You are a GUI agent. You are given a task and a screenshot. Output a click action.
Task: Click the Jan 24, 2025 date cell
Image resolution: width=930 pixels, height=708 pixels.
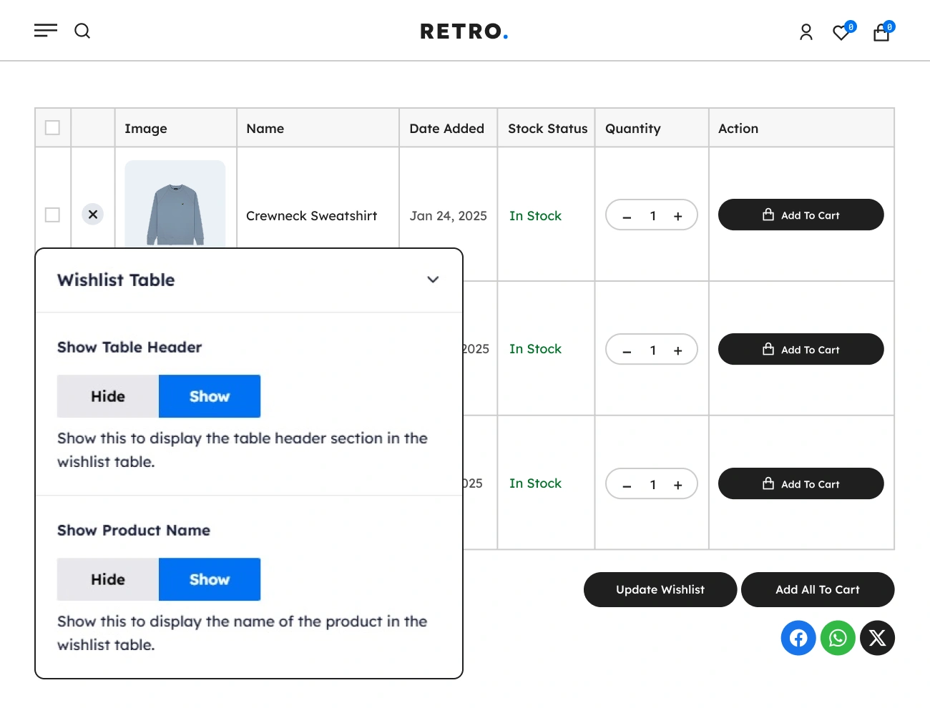pos(449,216)
